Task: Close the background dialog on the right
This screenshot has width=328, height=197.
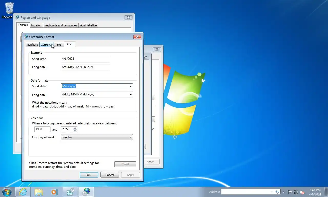Action: pyautogui.click(x=157, y=50)
